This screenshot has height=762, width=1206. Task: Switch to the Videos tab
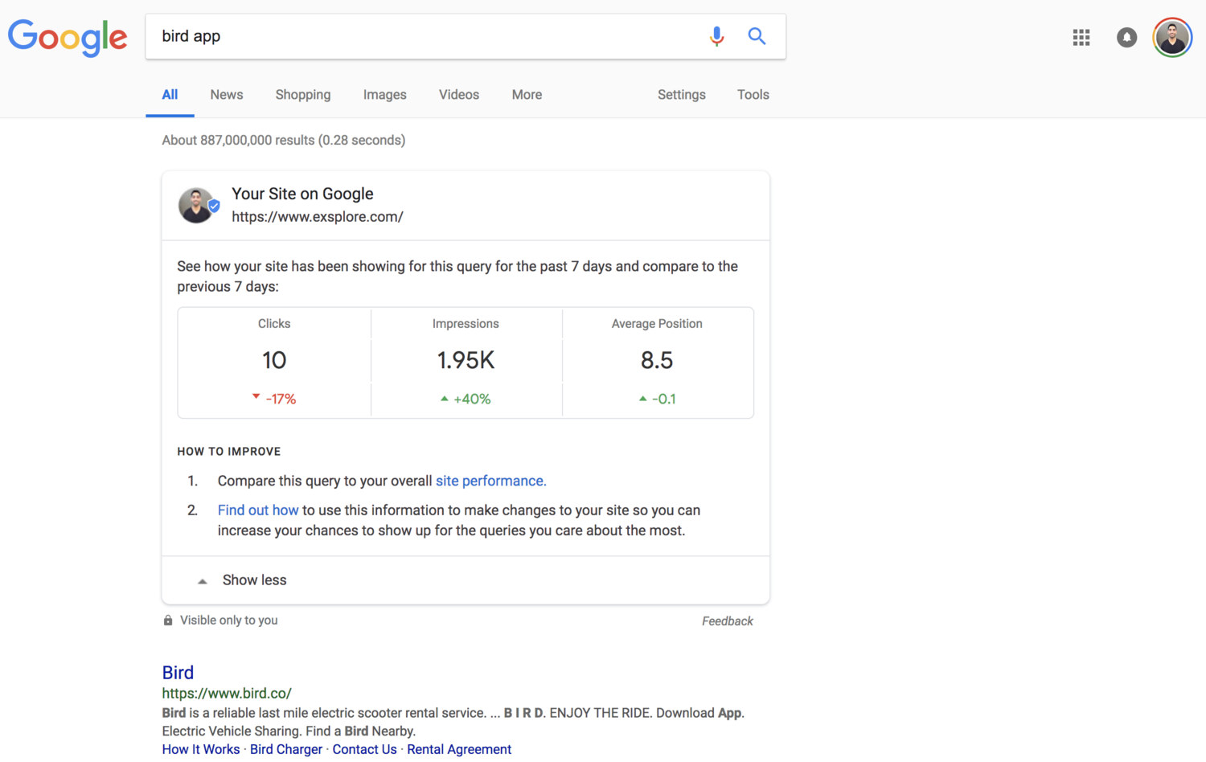pos(459,95)
